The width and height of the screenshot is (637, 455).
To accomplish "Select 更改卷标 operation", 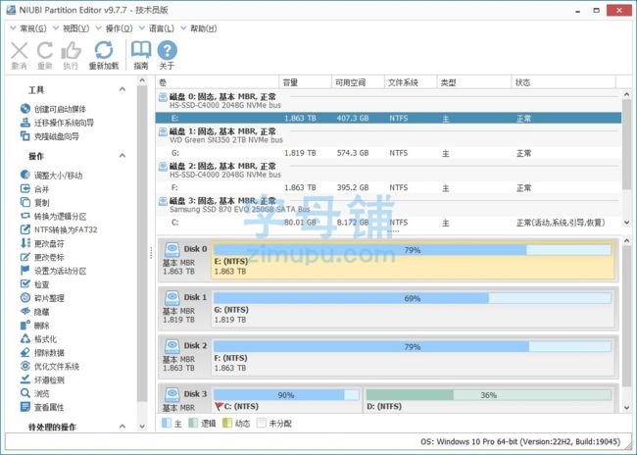I will 42,257.
